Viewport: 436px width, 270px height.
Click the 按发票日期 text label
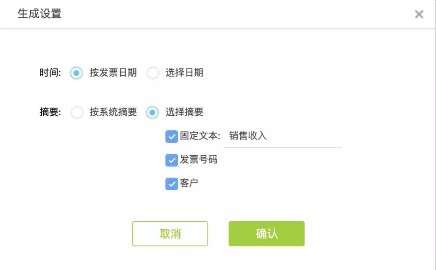click(x=113, y=73)
